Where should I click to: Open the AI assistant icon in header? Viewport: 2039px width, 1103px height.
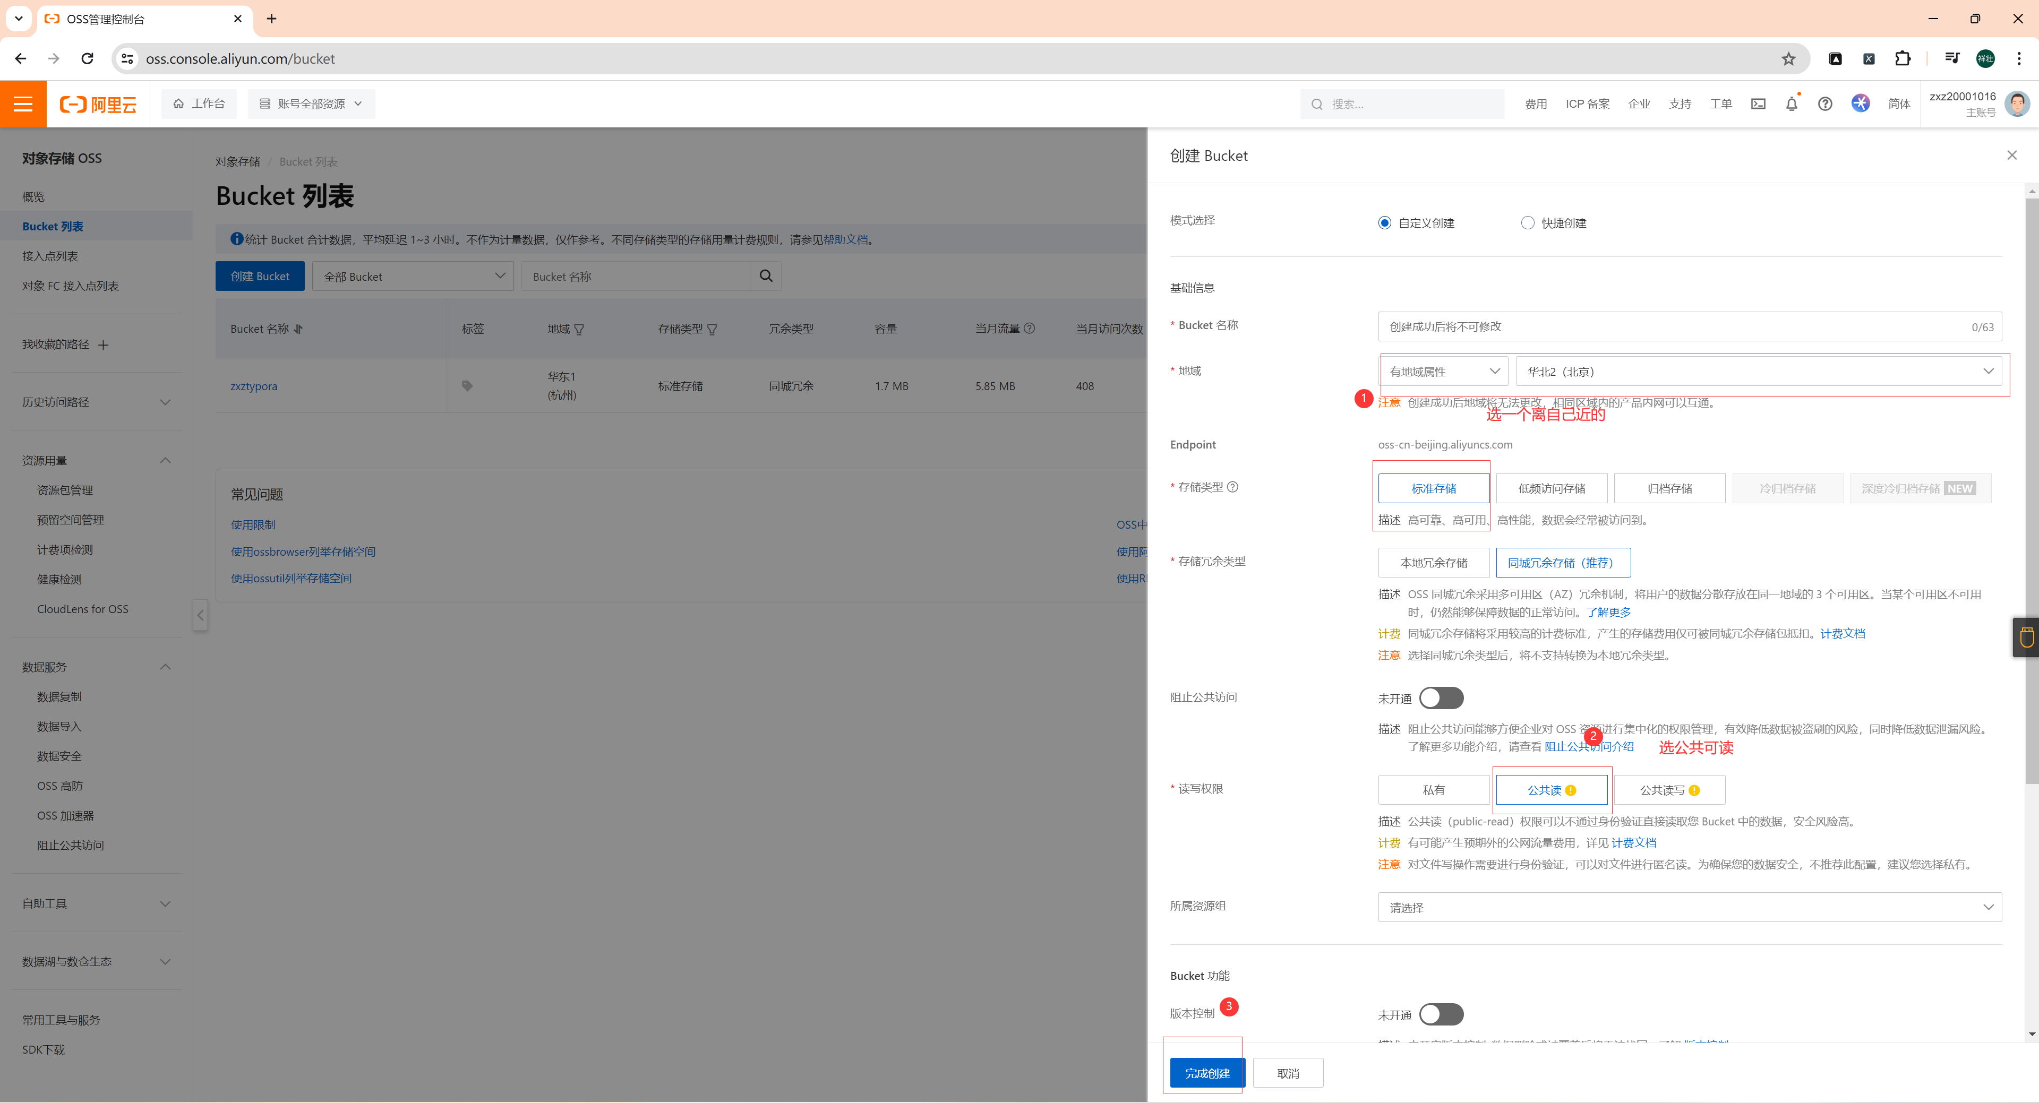[x=1861, y=104]
